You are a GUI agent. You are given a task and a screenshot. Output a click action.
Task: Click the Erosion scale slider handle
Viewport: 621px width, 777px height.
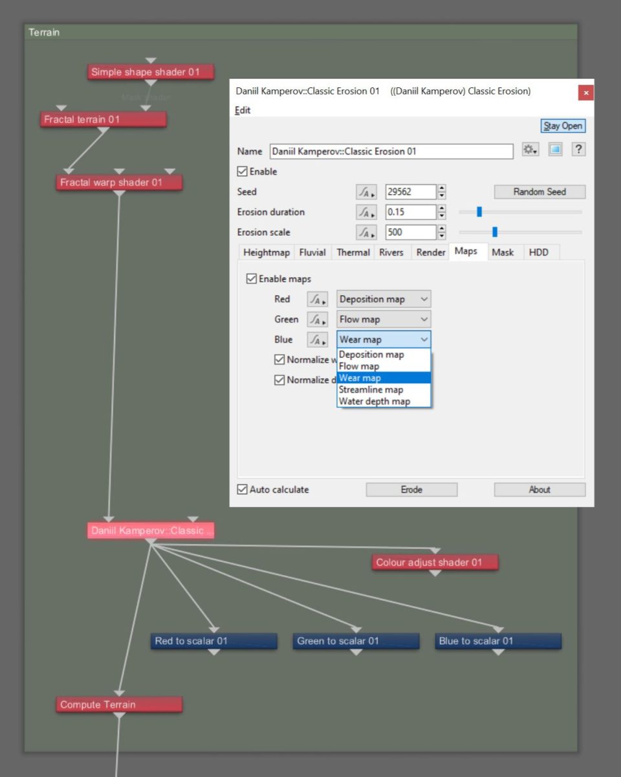click(495, 232)
